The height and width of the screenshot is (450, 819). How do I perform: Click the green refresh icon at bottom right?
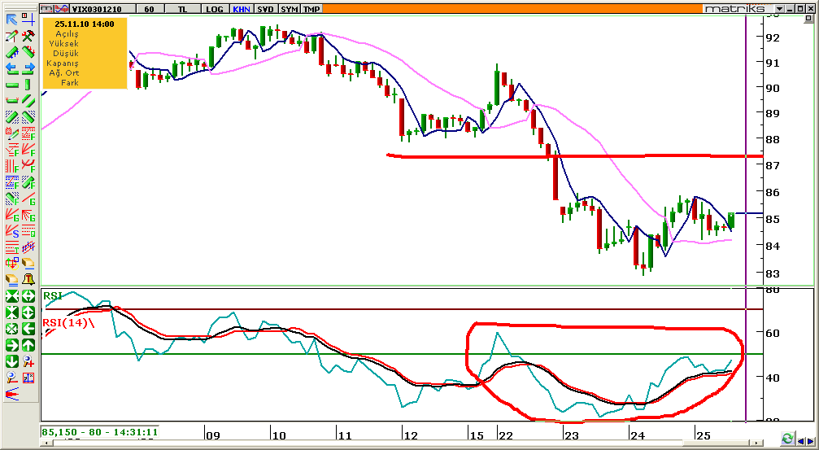(x=787, y=439)
